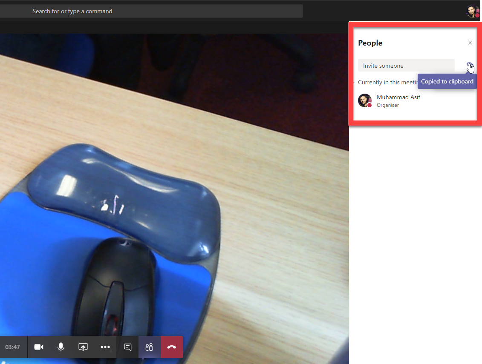Screen dimensions: 482x364
Task: Open profile menu from top-right avatar
Action: pos(472,11)
